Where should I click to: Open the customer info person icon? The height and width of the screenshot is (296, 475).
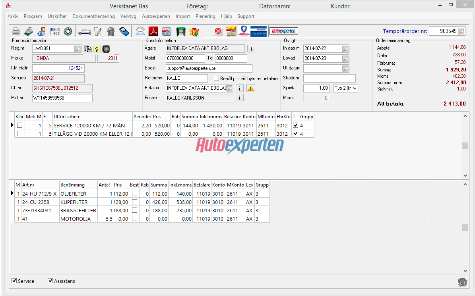click(41, 31)
